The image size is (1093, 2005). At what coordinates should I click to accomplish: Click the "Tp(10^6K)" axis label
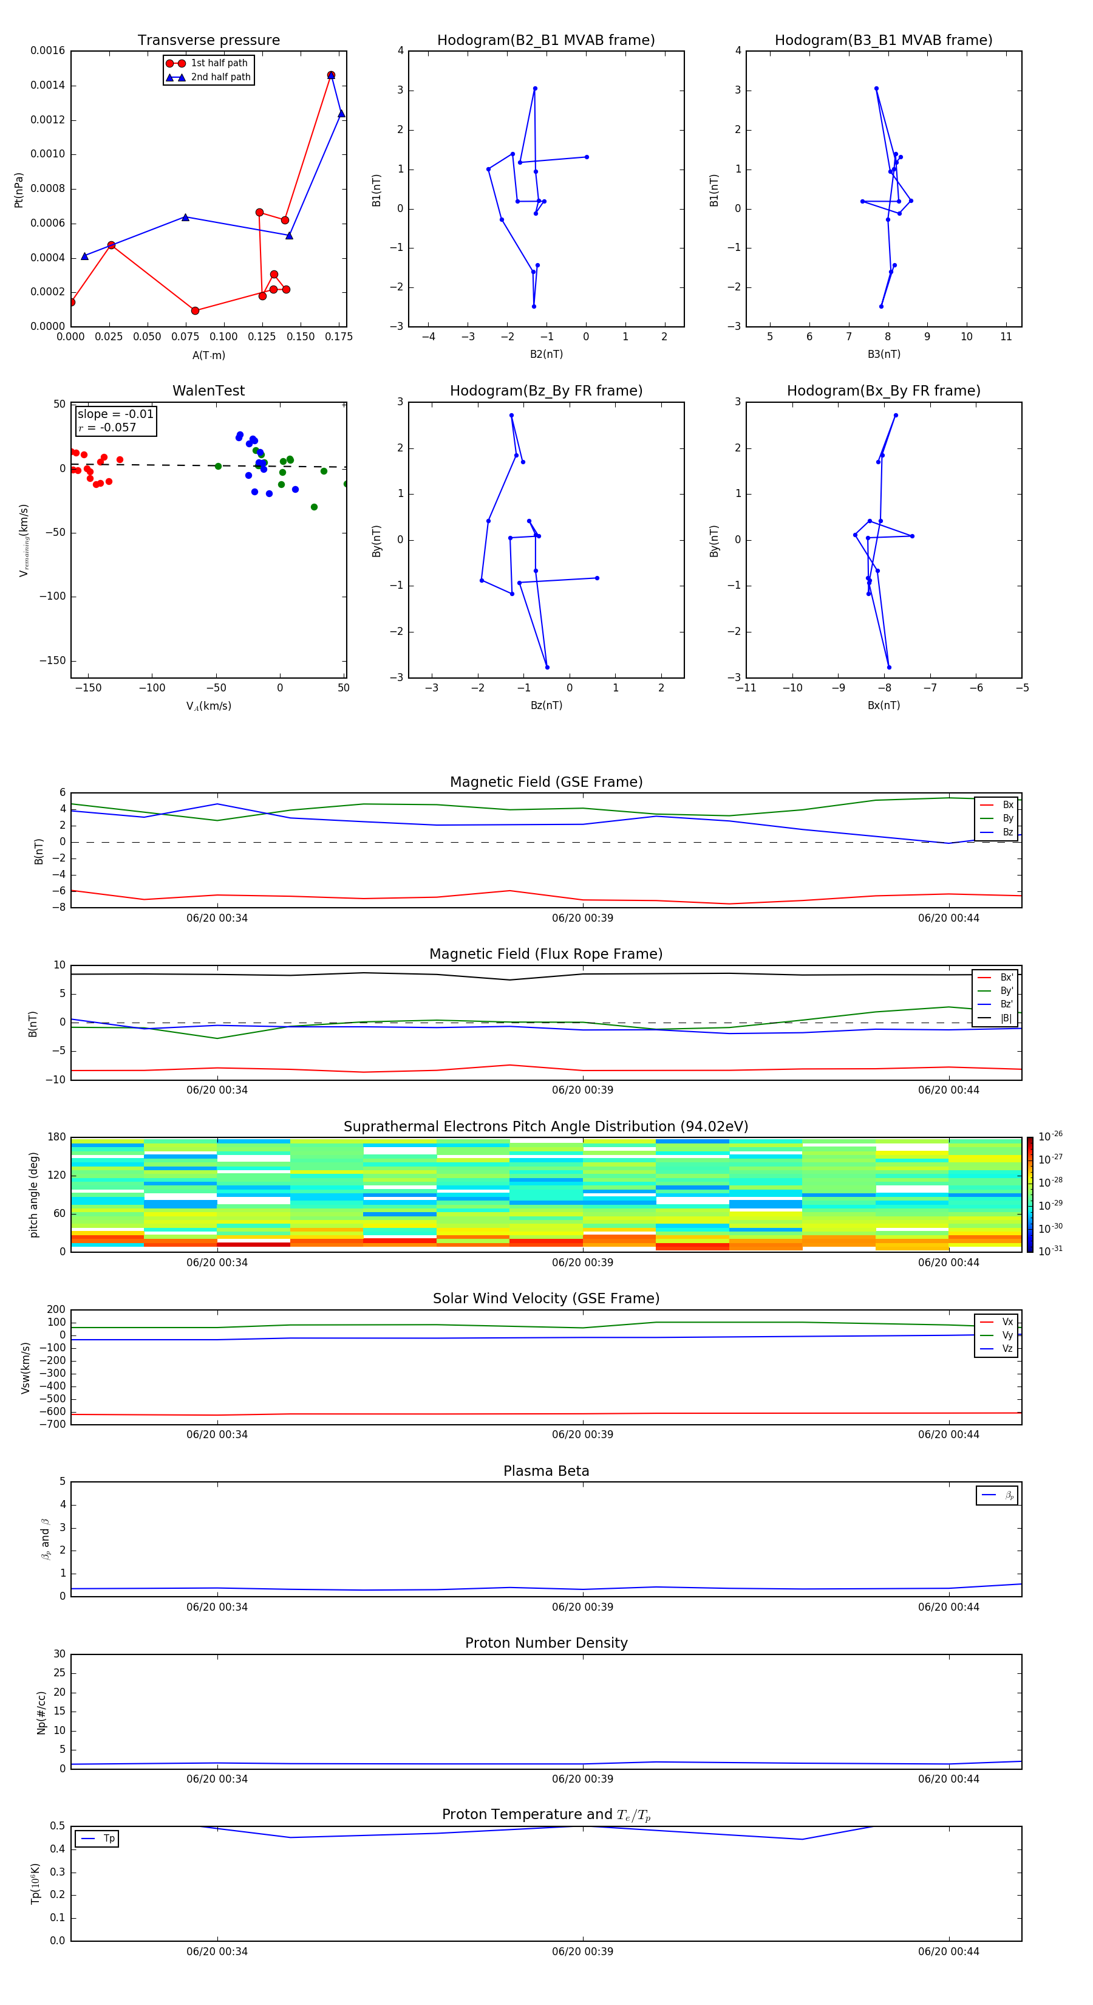pos(36,1883)
